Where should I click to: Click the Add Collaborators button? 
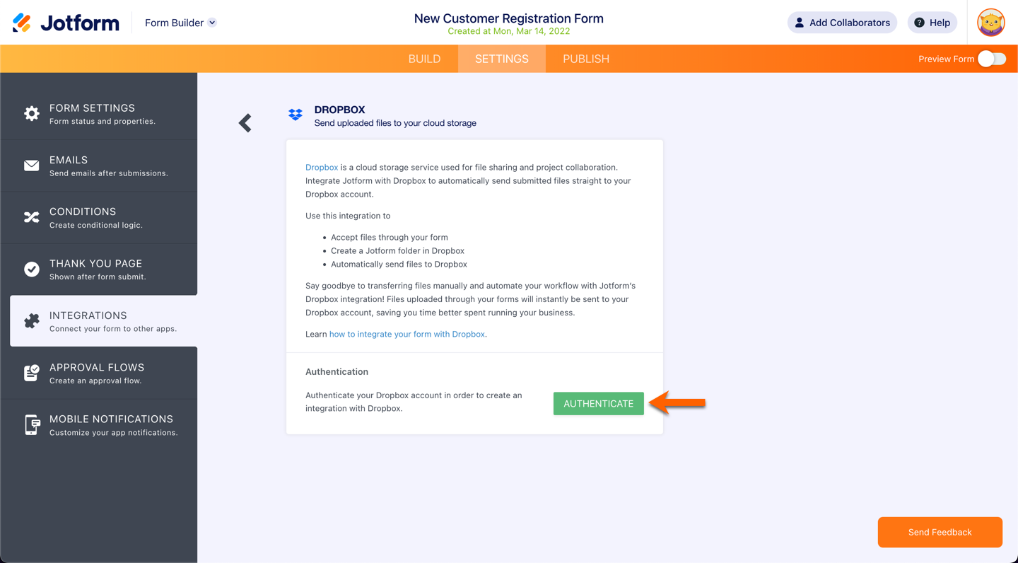(x=842, y=23)
